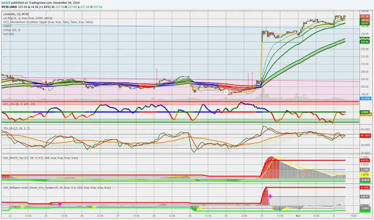Viewport: 374px width, 220px height.
Task: Click the Nov label on time axis
Action: tap(297, 216)
